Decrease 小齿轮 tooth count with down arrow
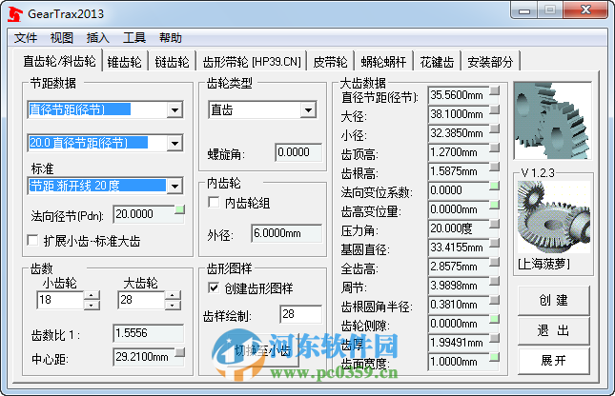This screenshot has height=396, width=615. (92, 305)
